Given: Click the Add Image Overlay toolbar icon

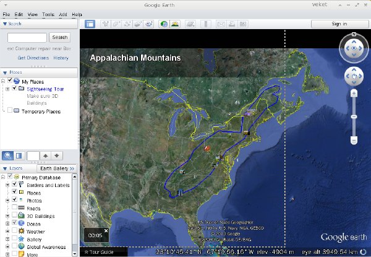Looking at the screenshot, I should (x=138, y=24).
